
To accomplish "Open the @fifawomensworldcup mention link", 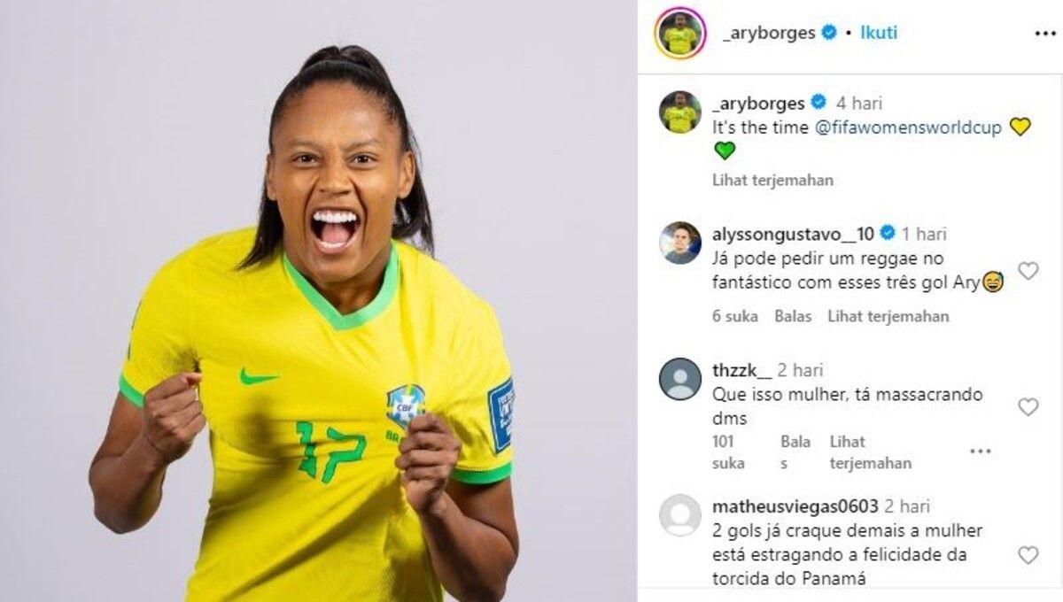I will (x=908, y=127).
